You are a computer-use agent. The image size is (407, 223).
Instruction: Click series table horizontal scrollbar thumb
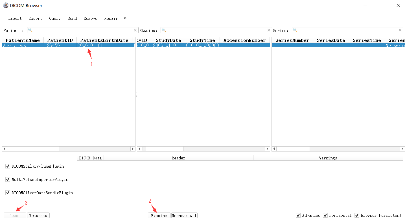[x=293, y=149]
